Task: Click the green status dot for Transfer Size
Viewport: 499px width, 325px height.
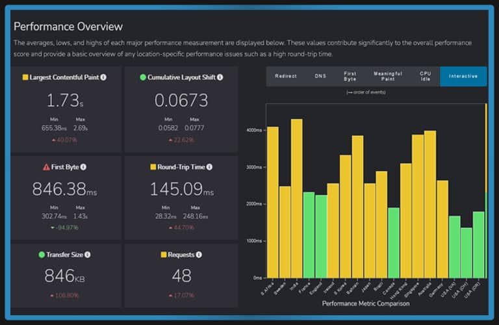Action: (x=42, y=255)
